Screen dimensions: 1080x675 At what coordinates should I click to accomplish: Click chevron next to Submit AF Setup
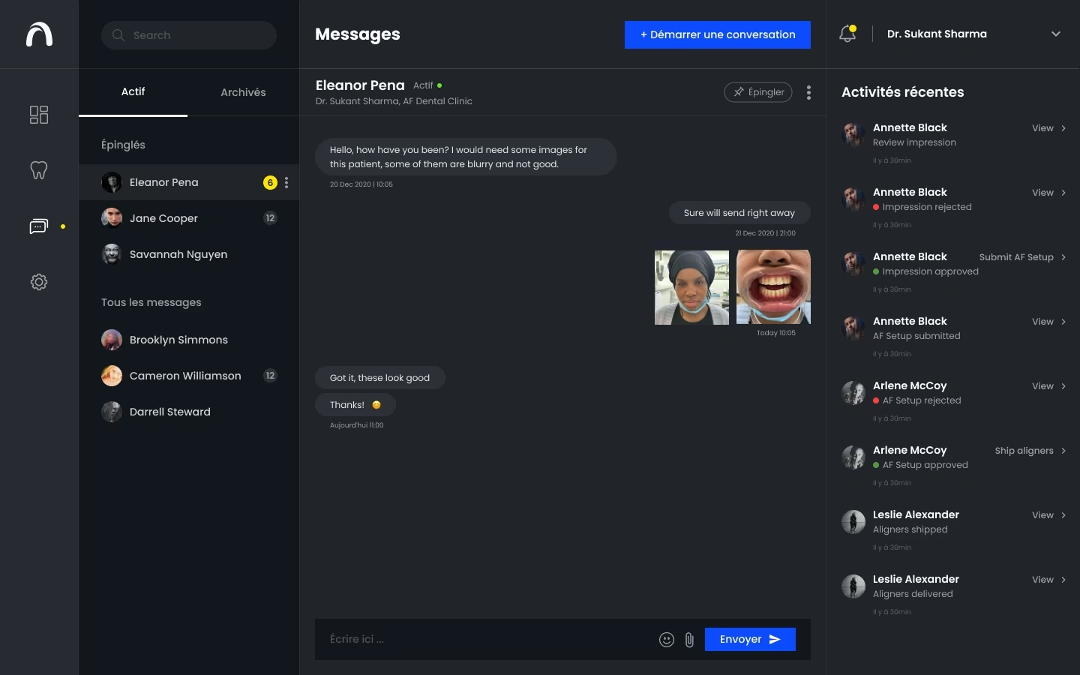1063,257
